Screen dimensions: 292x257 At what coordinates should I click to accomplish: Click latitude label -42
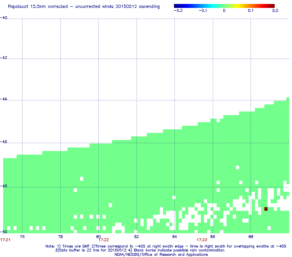pyautogui.click(x=4, y=58)
